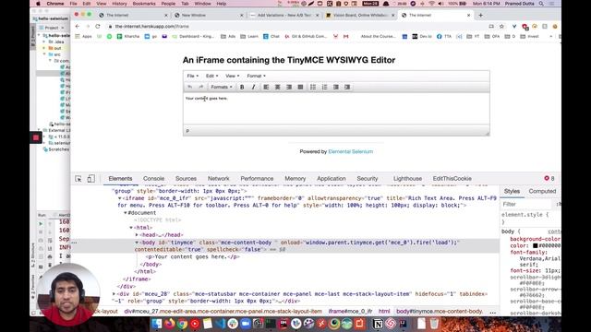Click the body#tinymce.mce-content-body breadcrumb
The width and height of the screenshot is (591, 332).
[440, 312]
